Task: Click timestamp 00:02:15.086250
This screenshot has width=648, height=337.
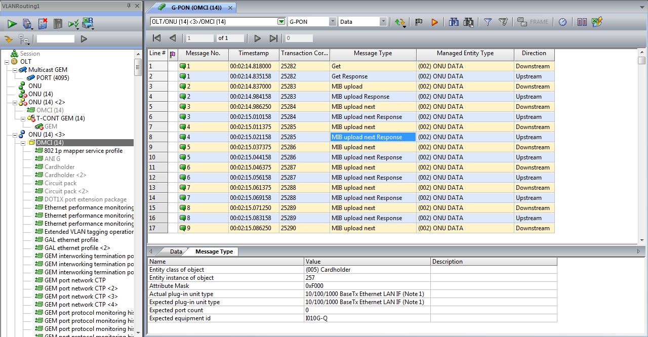Action: click(x=254, y=228)
